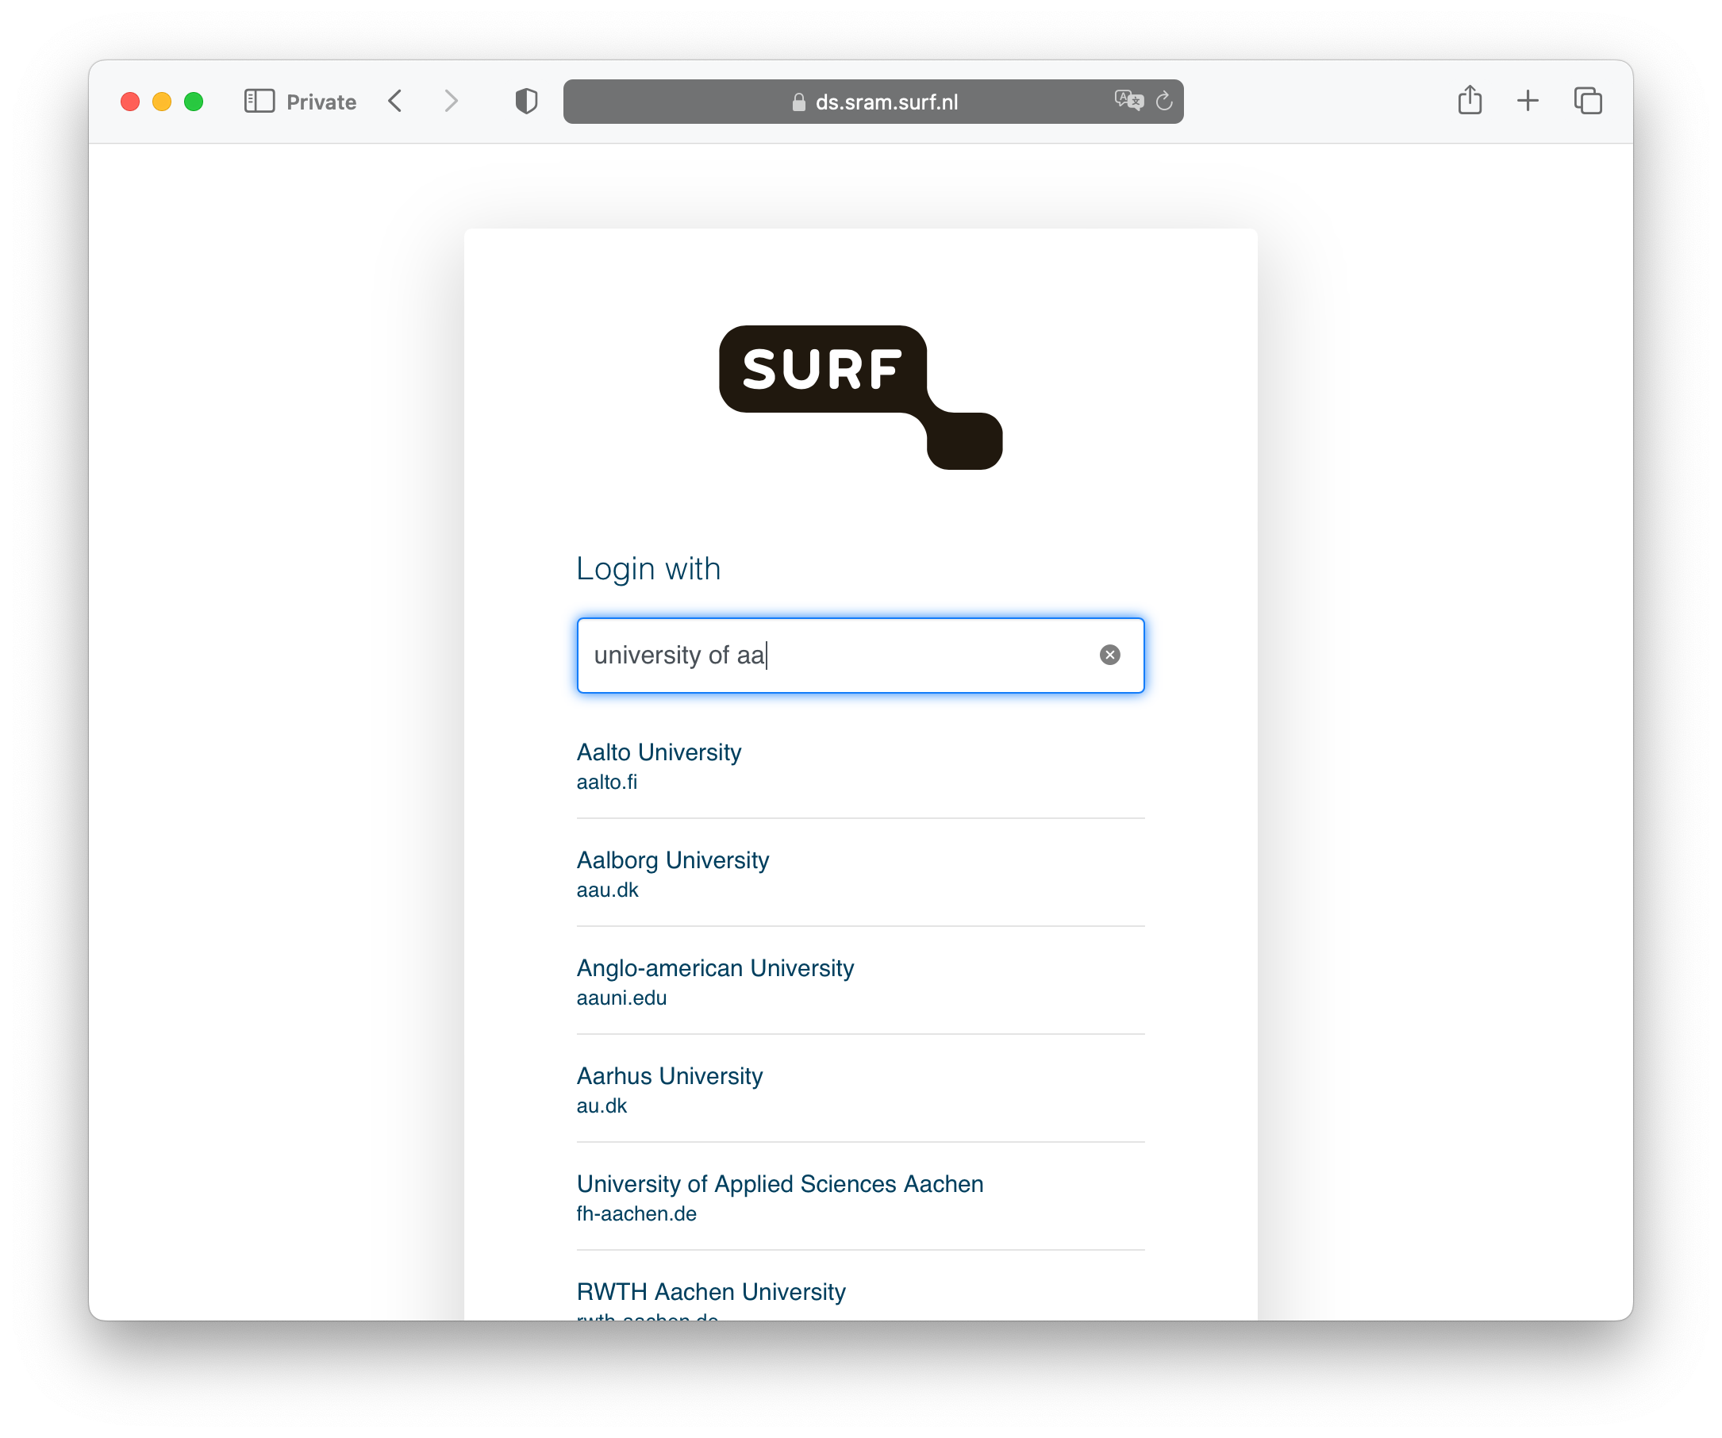This screenshot has height=1438, width=1722.
Task: Open the Share menu
Action: coord(1470,100)
